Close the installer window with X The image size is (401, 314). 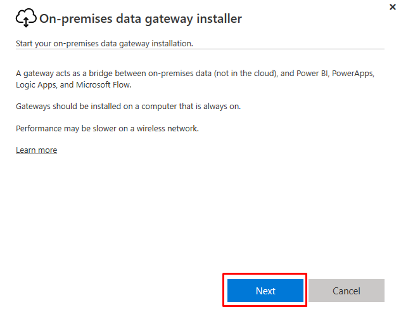pyautogui.click(x=392, y=7)
